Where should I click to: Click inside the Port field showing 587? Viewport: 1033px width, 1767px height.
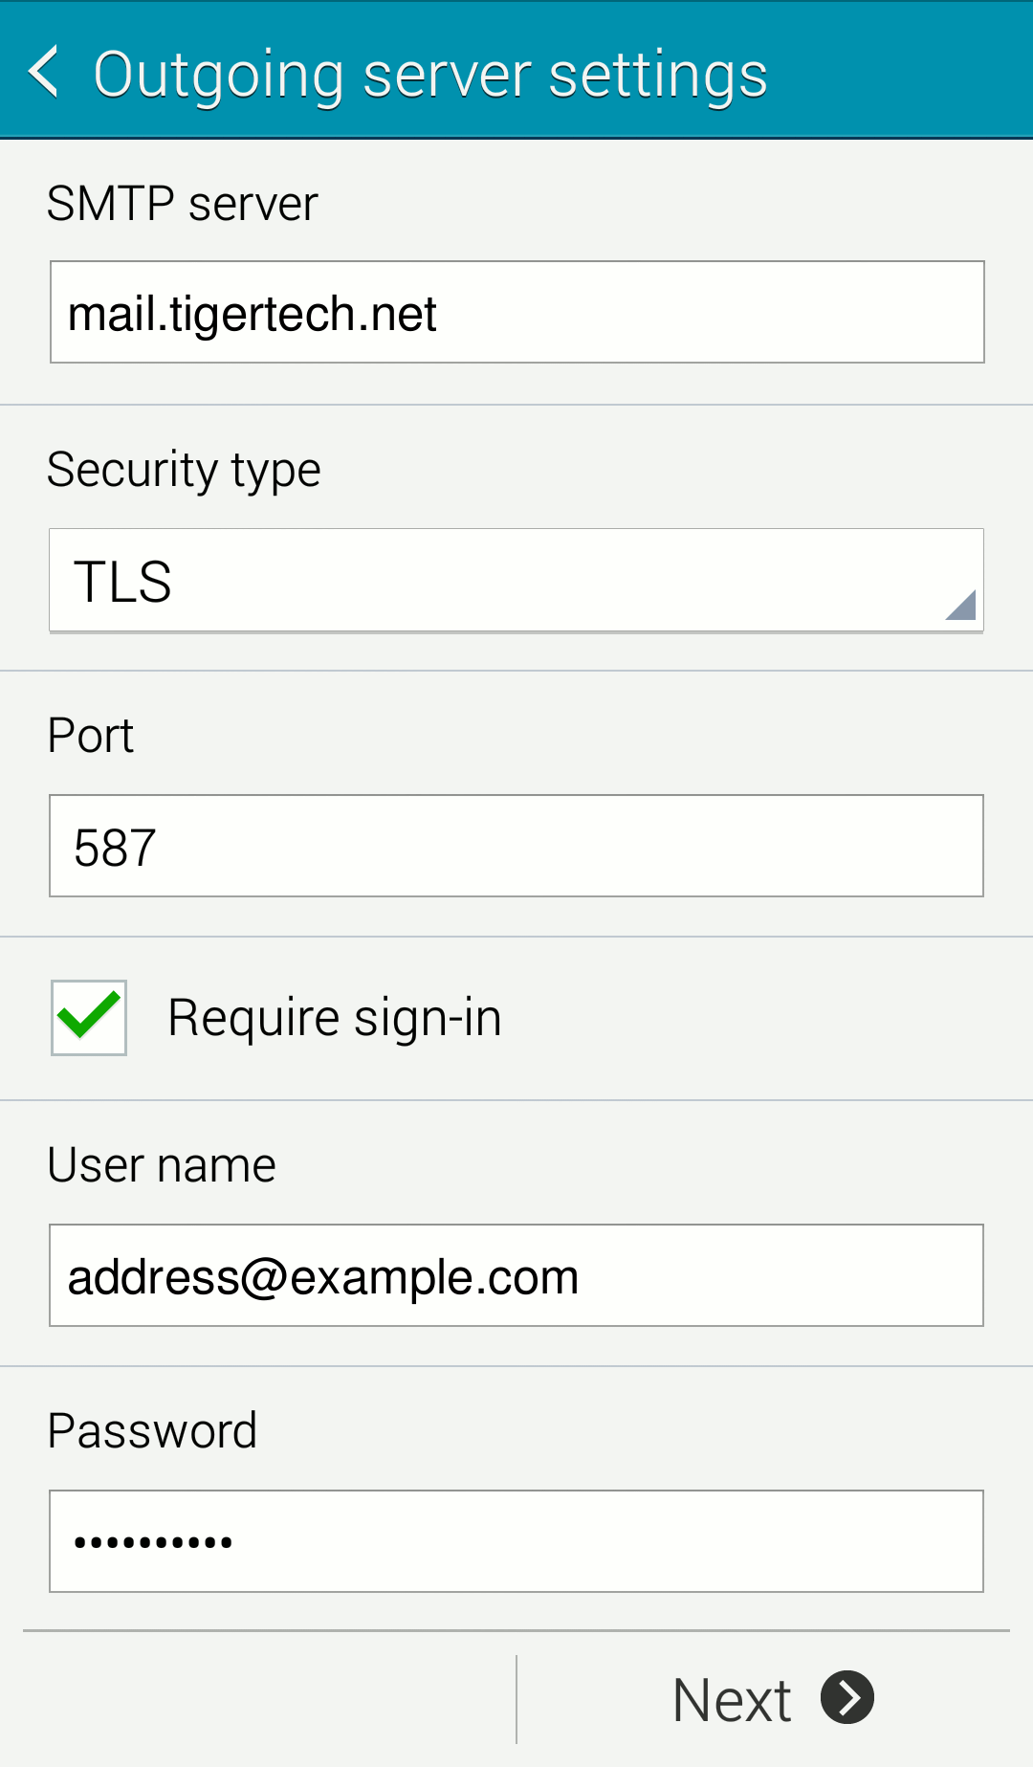(516, 845)
